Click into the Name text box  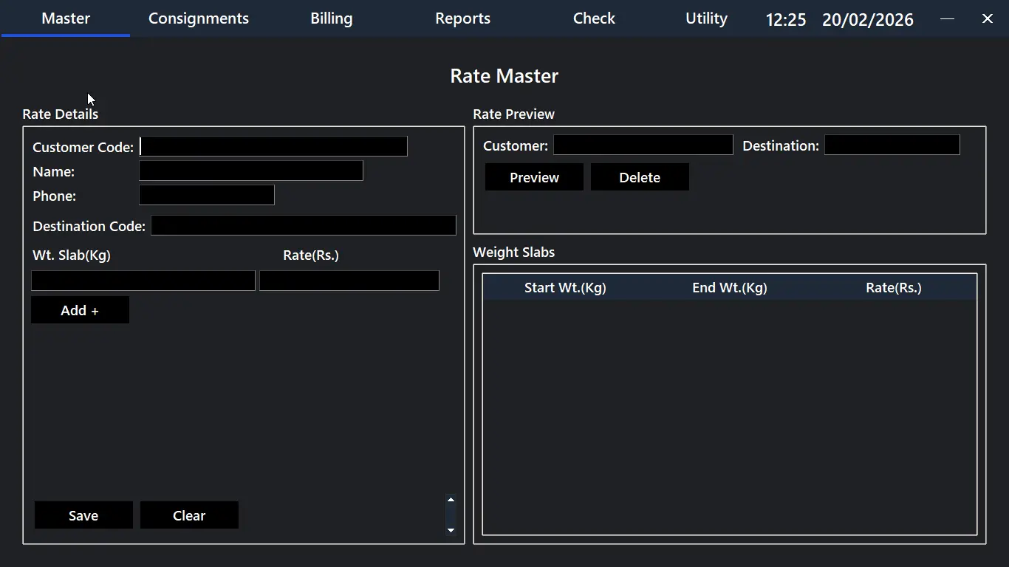point(251,171)
